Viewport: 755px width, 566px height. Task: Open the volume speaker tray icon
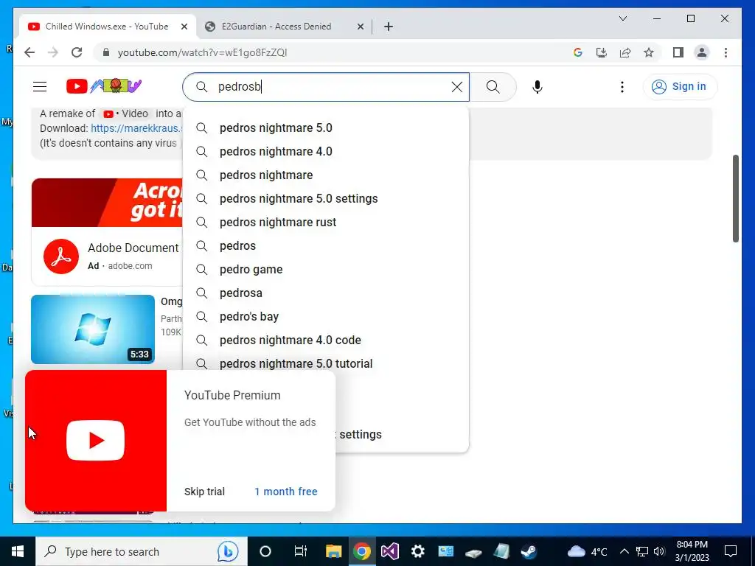pos(659,551)
